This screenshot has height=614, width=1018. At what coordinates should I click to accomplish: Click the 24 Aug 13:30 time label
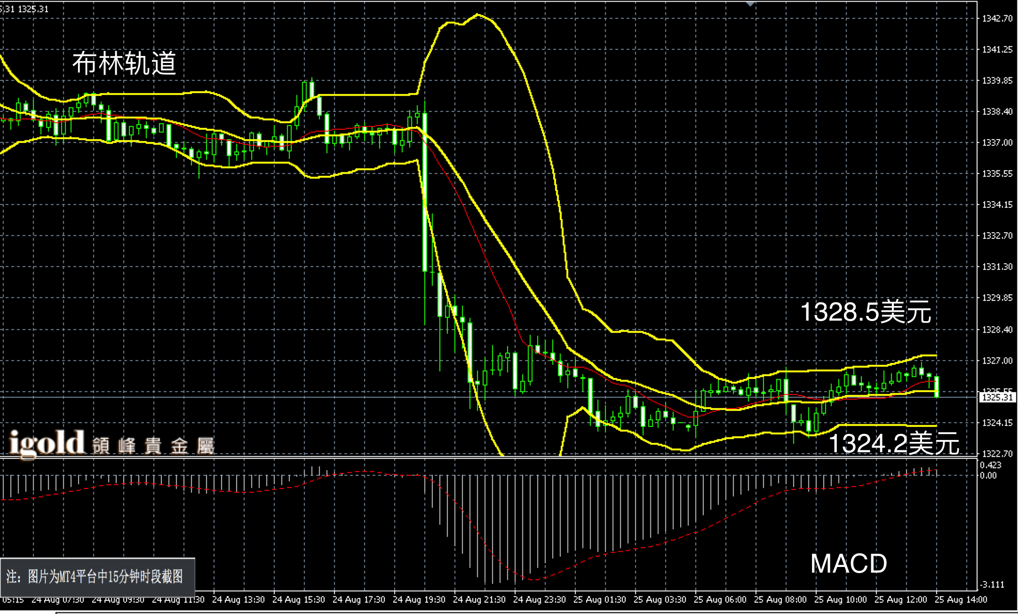coord(238,599)
